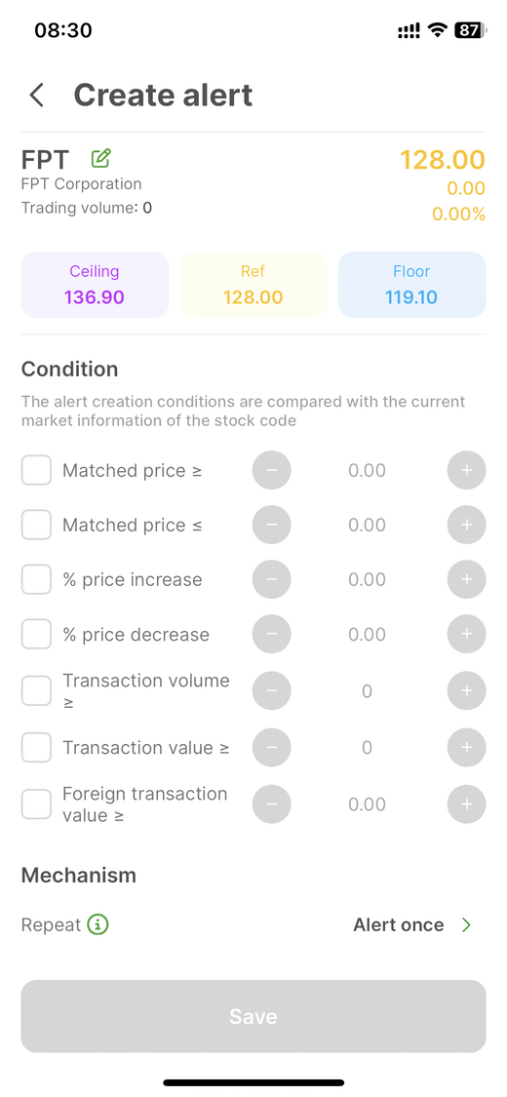Increase the Transaction volume ≥ value
This screenshot has width=507, height=1097.
(466, 690)
